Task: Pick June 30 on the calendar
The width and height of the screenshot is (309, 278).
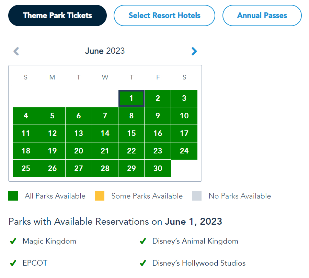Action: pos(158,169)
